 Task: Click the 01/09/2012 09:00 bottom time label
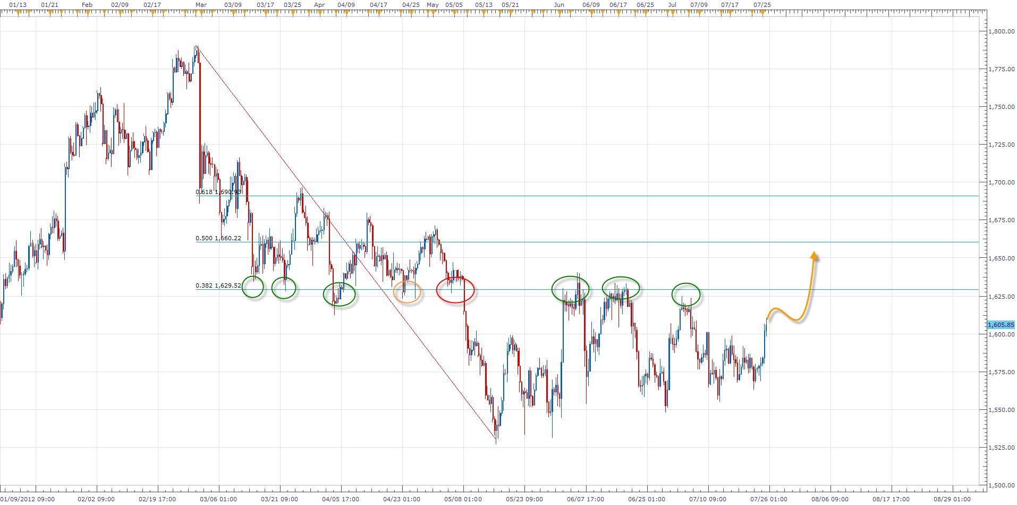27,499
